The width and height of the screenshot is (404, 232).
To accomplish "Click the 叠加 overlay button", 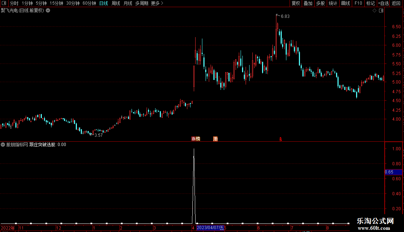I will [x=308, y=3].
